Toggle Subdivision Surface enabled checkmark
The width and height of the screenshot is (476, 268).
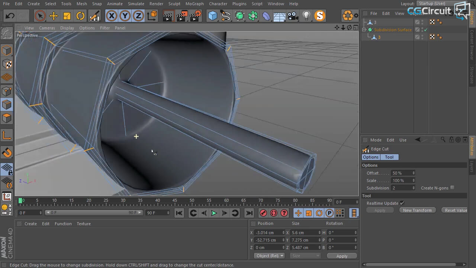pos(426,30)
